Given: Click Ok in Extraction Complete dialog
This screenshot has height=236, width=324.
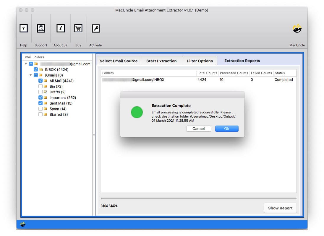Looking at the screenshot, I should (227, 129).
